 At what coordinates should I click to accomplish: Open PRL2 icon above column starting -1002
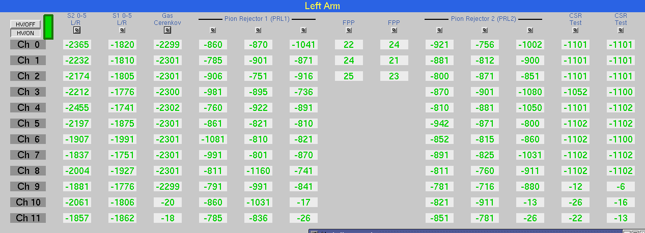[x=530, y=30]
